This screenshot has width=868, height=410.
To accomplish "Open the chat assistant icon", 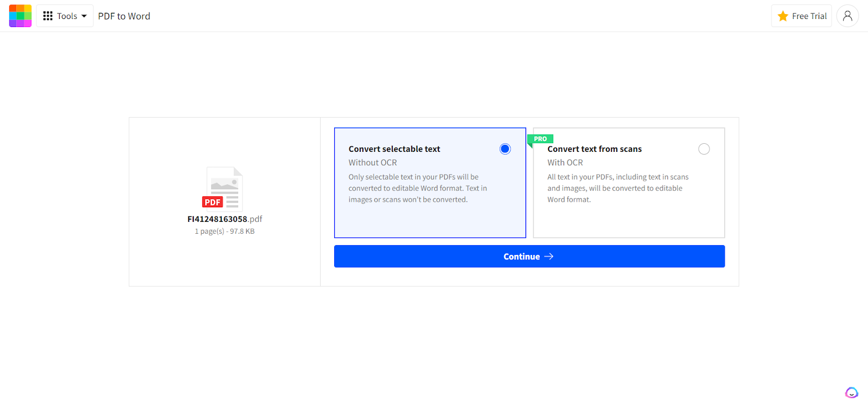I will click(851, 393).
